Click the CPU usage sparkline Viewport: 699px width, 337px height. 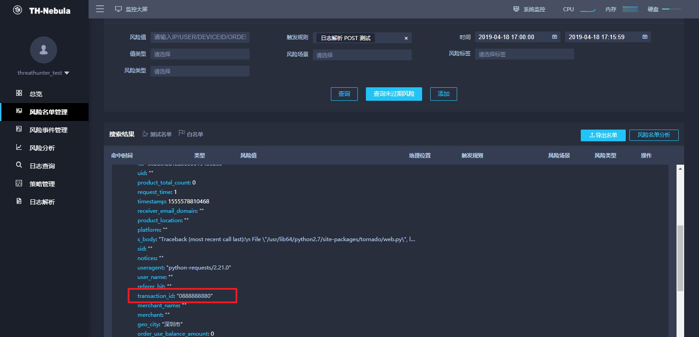588,9
